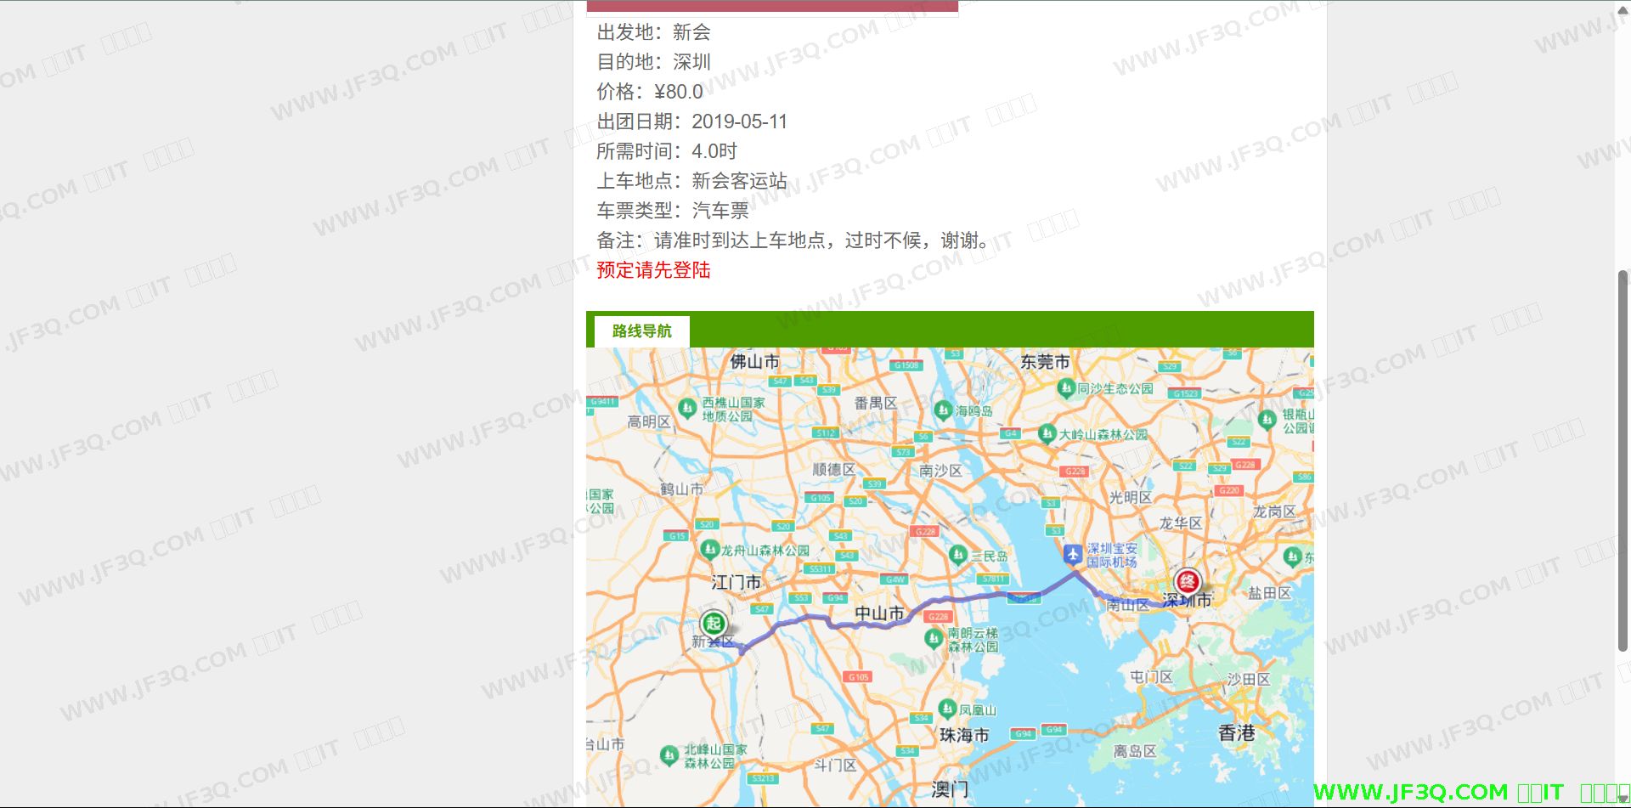This screenshot has width=1631, height=808.
Task: Click the 同沙生态公园 park icon
Action: tap(1066, 388)
